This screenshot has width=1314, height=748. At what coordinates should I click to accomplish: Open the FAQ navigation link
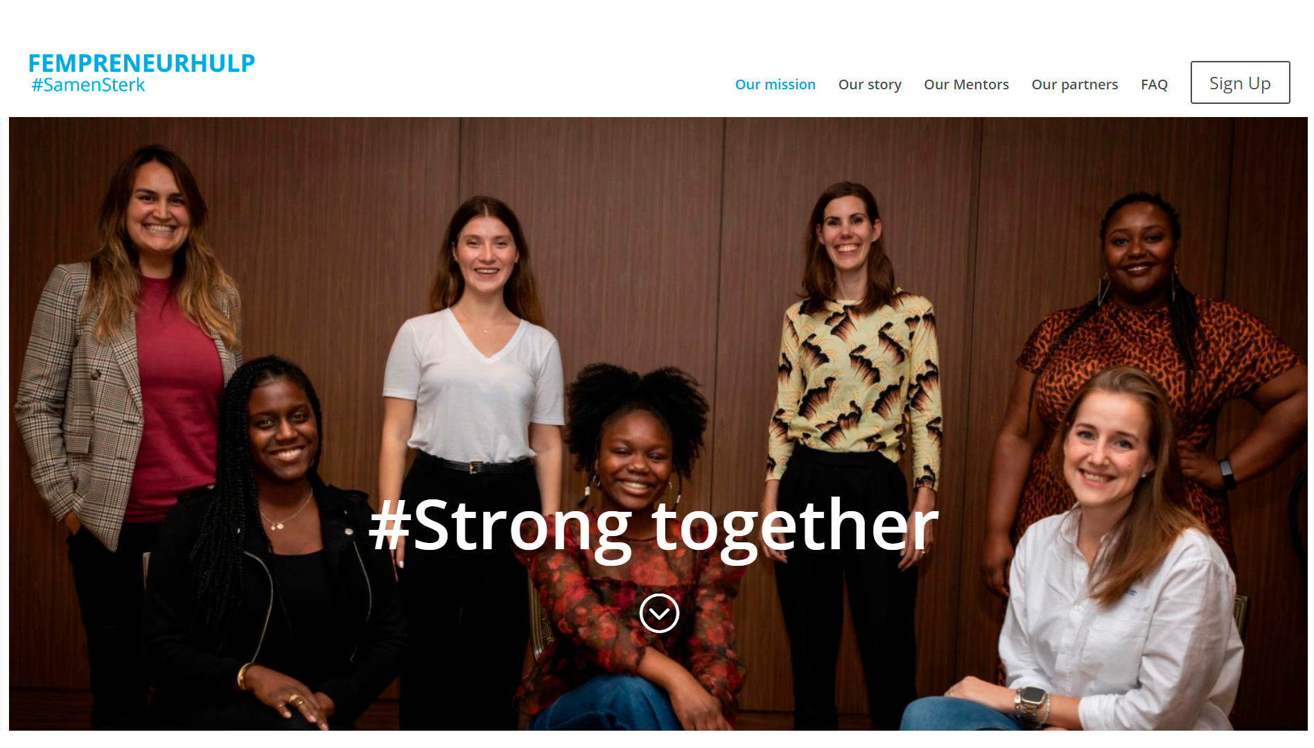pyautogui.click(x=1154, y=84)
